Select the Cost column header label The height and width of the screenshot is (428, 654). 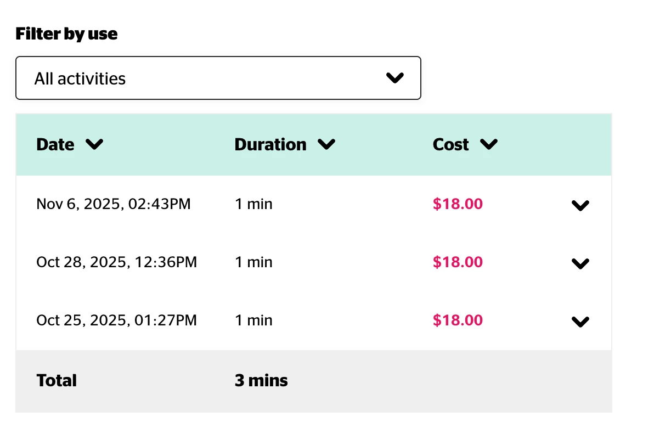[450, 144]
